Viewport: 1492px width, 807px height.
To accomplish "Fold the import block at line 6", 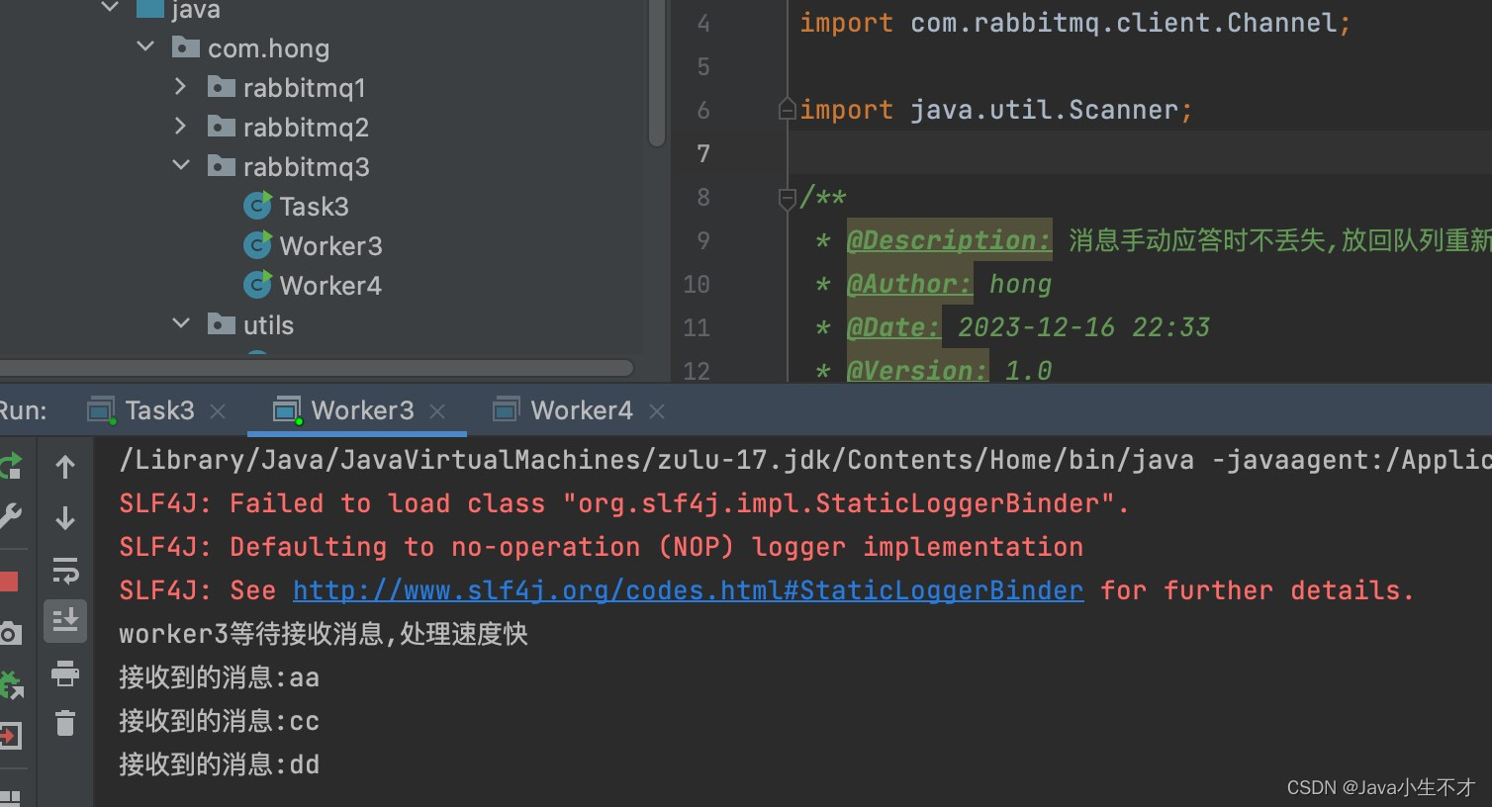I will click(788, 110).
